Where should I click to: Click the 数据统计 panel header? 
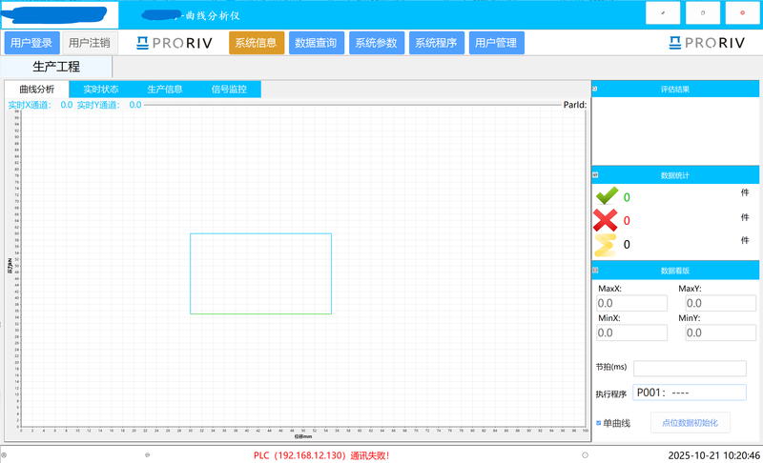pyautogui.click(x=675, y=175)
